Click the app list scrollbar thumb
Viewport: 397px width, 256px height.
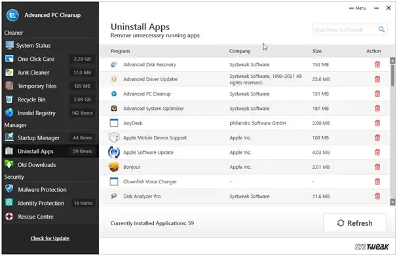click(392, 75)
